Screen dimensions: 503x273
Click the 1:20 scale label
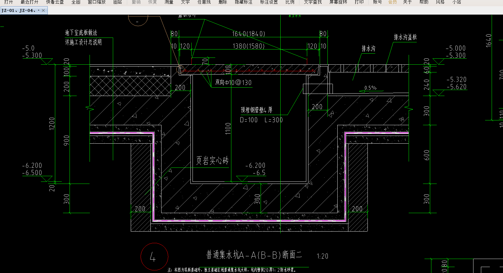point(322,256)
